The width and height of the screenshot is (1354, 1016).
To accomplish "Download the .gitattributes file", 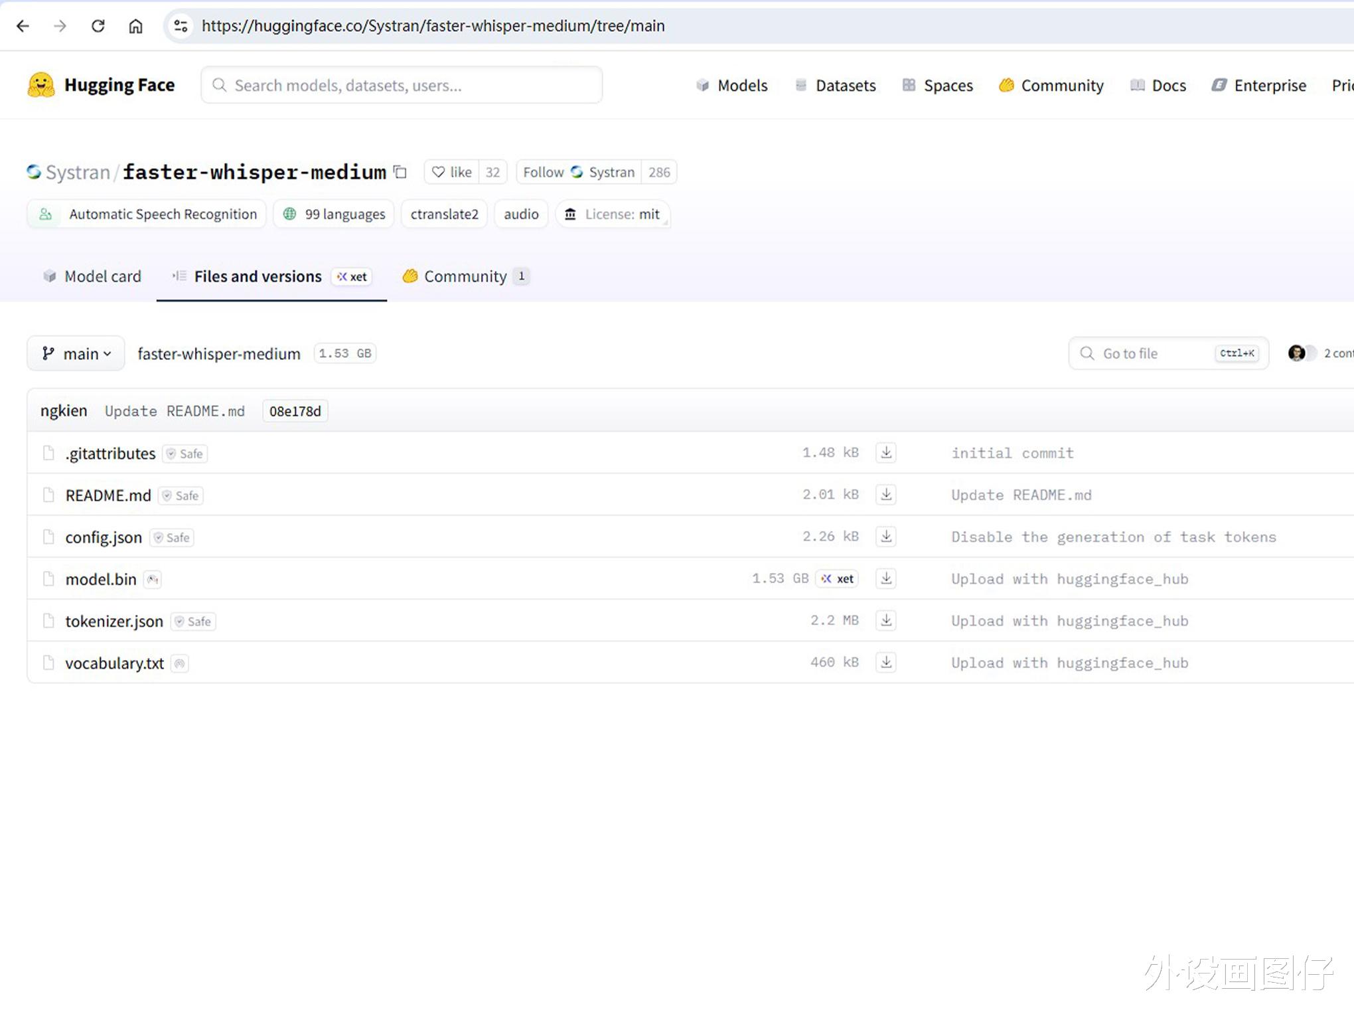I will click(886, 453).
